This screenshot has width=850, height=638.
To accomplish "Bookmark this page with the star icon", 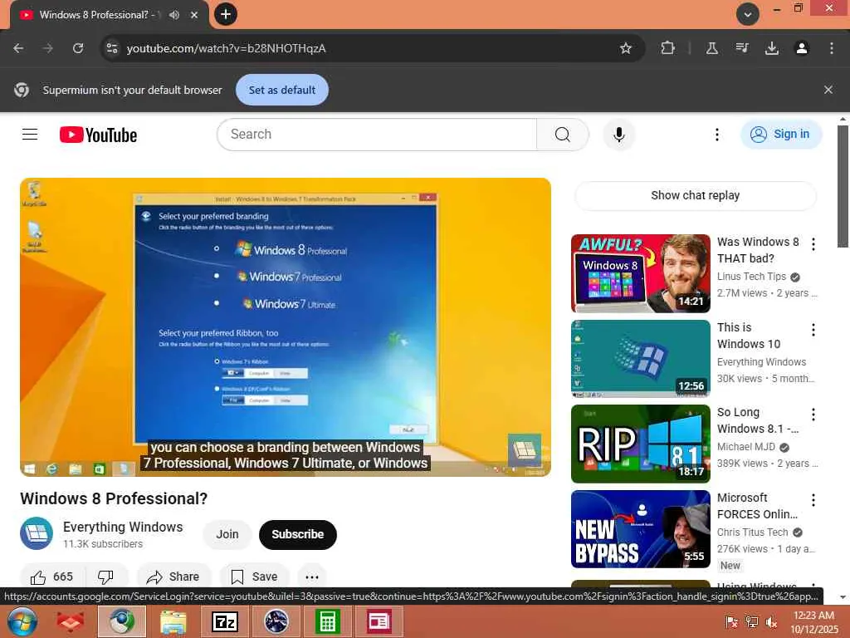I will coord(626,48).
